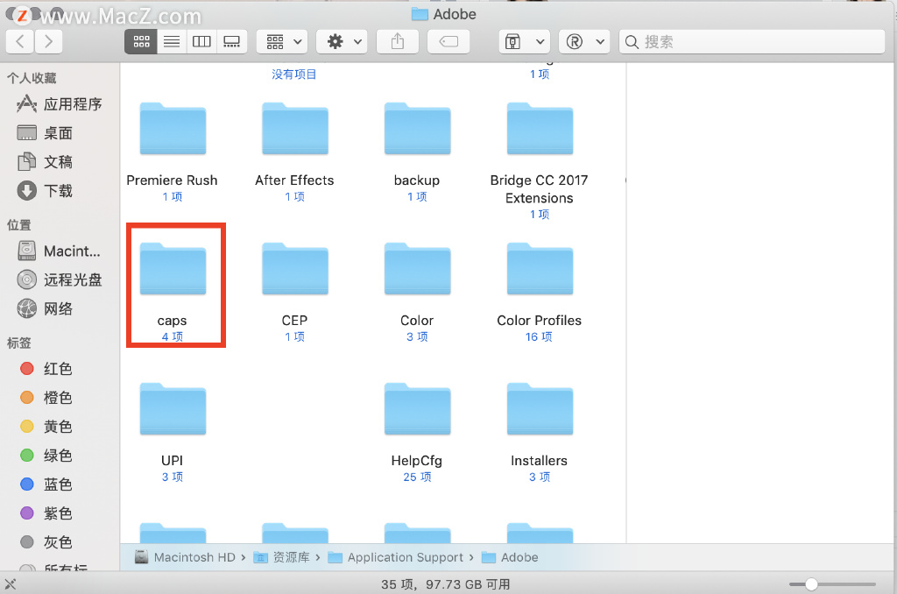Select the blue tag
The height and width of the screenshot is (594, 897).
[46, 484]
